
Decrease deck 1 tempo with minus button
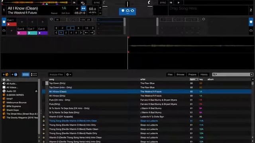tap(100, 13)
